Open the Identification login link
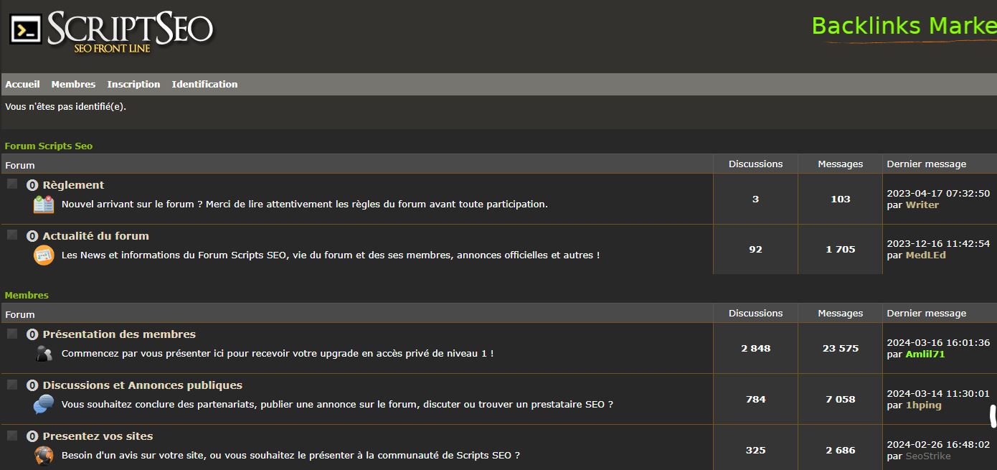 (x=204, y=84)
